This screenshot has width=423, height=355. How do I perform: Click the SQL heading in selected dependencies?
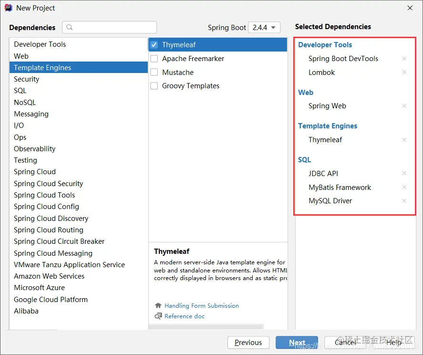pyautogui.click(x=304, y=159)
